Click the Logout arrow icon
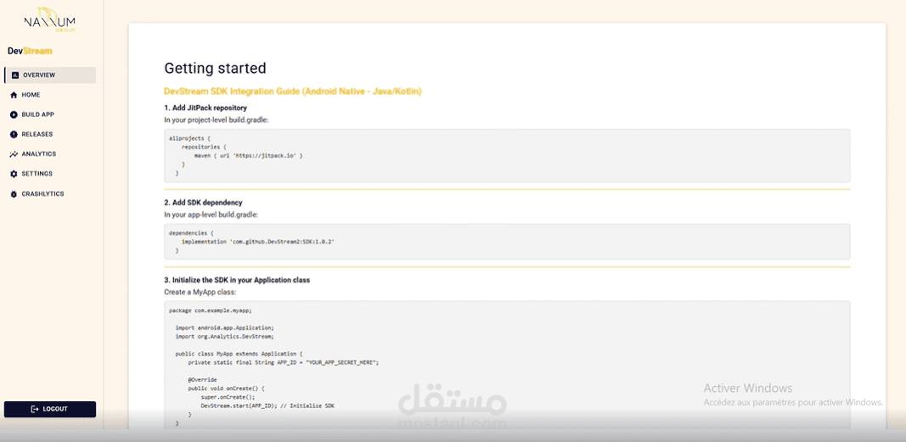This screenshot has width=906, height=442. (x=35, y=409)
